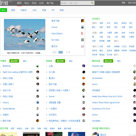Screen dimensions: 136x136
Task: Open the avatar beside Sensibility
Action: pyautogui.click(x=134, y=121)
